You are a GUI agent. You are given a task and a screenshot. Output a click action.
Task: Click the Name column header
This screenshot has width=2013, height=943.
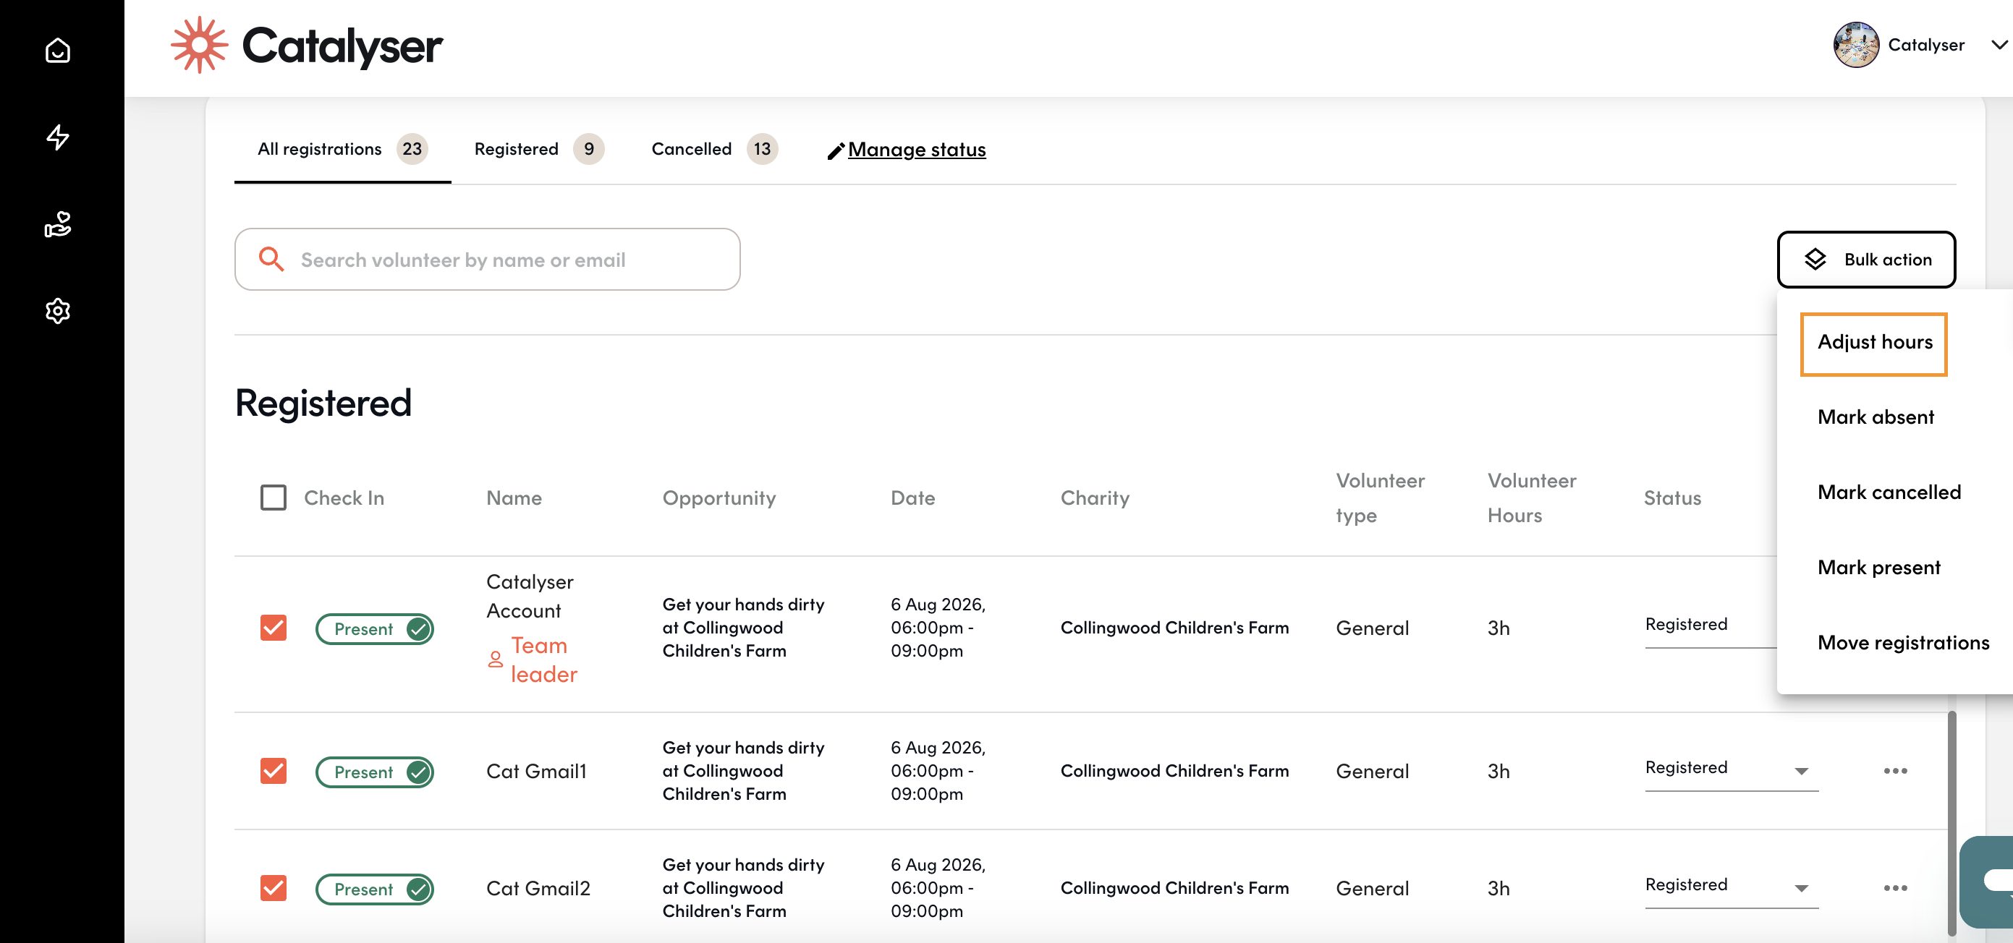(514, 498)
